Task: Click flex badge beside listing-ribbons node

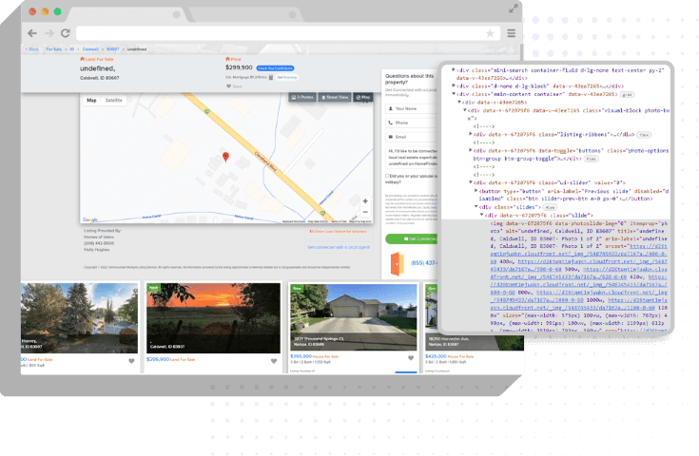Action: [x=644, y=135]
